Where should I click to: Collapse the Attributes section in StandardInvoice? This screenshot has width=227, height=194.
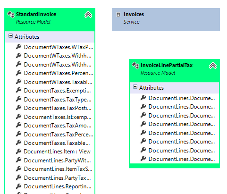[x=10, y=36]
